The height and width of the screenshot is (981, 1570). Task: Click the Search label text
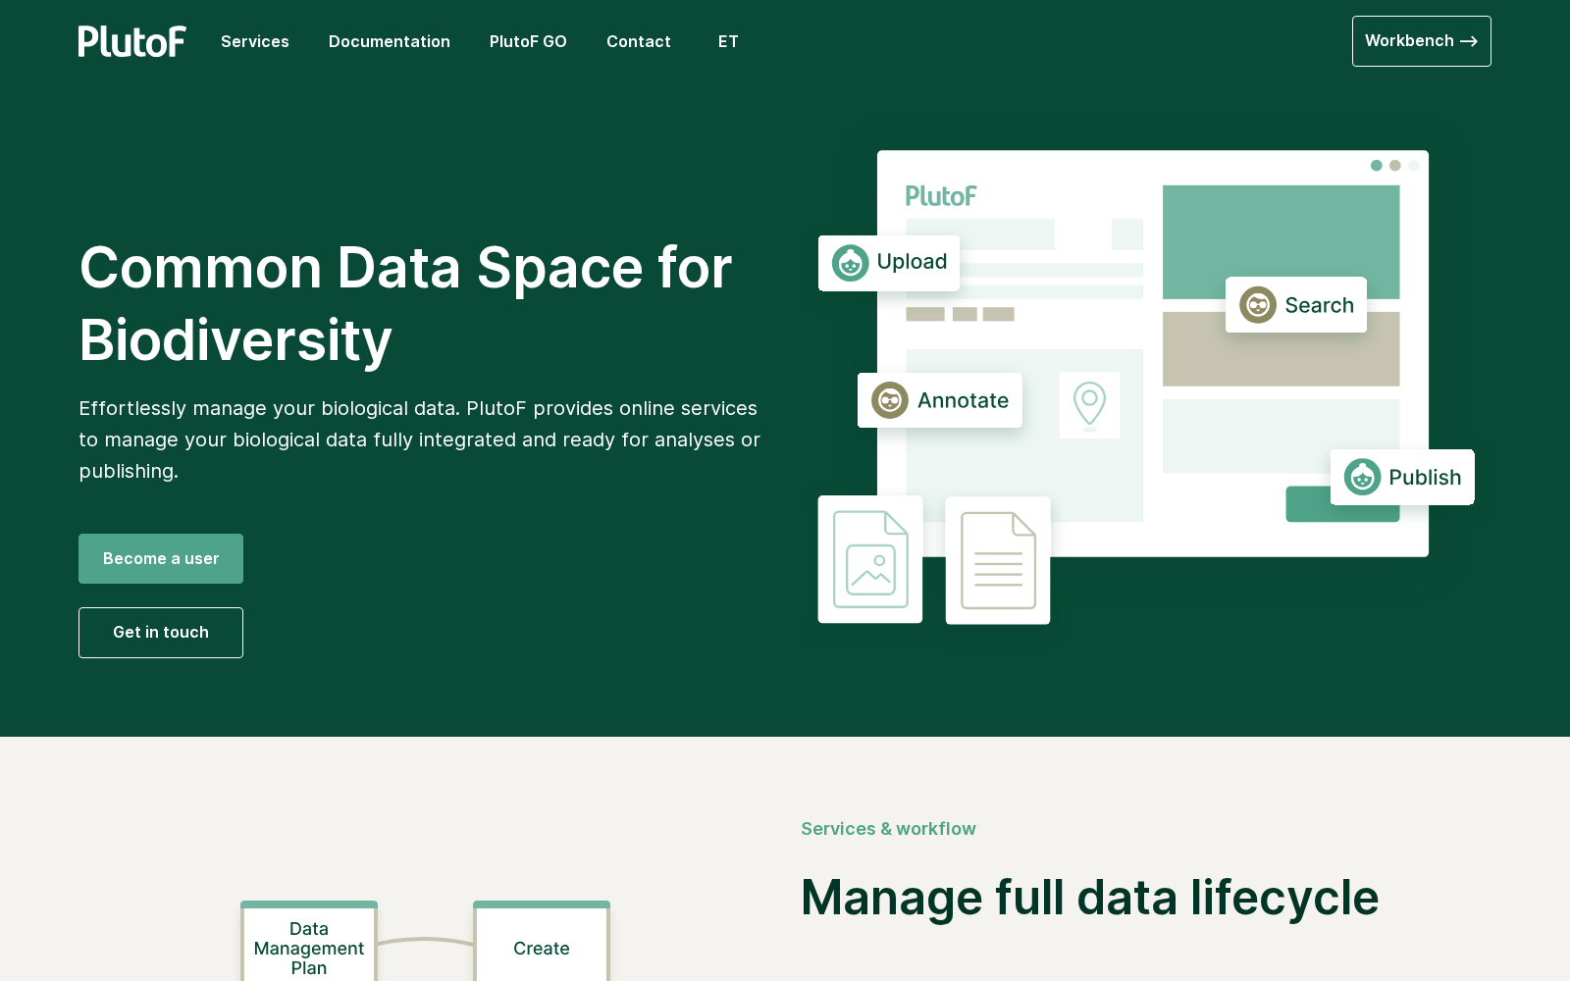point(1319,305)
